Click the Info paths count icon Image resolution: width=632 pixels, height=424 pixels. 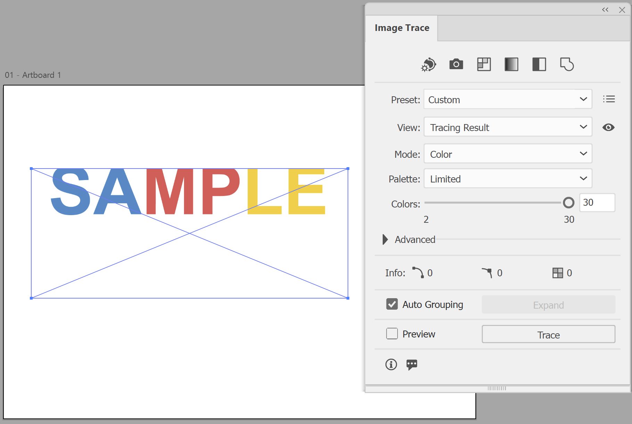(418, 272)
